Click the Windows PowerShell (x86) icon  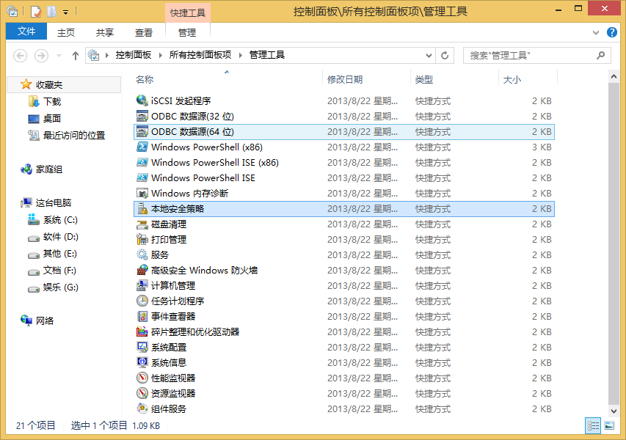tap(142, 147)
